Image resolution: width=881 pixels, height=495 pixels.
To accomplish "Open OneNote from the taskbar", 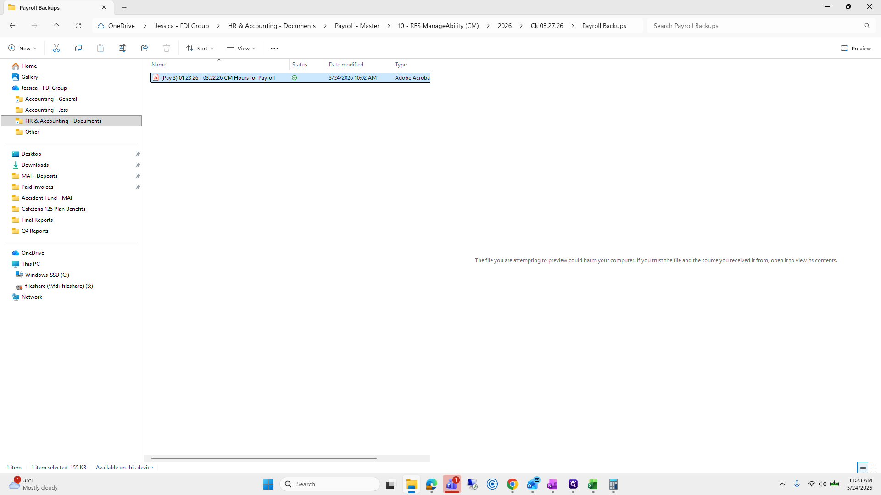I will pos(552,484).
